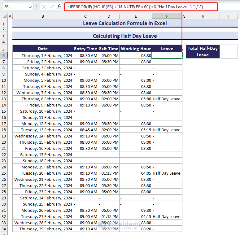Click the Select All corner triangle
Screen dimensions: 240x235
pyautogui.click(x=5, y=16)
